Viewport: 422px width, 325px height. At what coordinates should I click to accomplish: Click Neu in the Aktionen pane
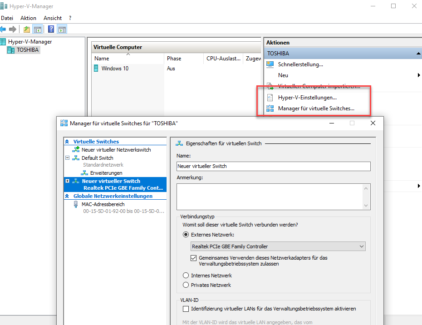[x=283, y=75]
